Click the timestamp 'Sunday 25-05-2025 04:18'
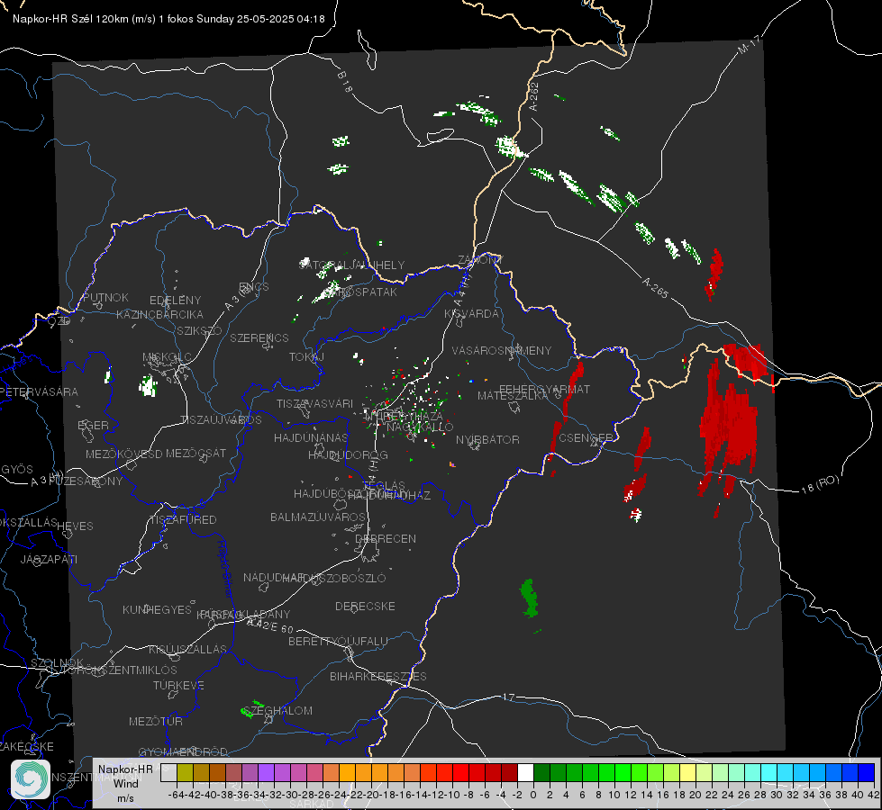This screenshot has width=882, height=810. pos(260,19)
